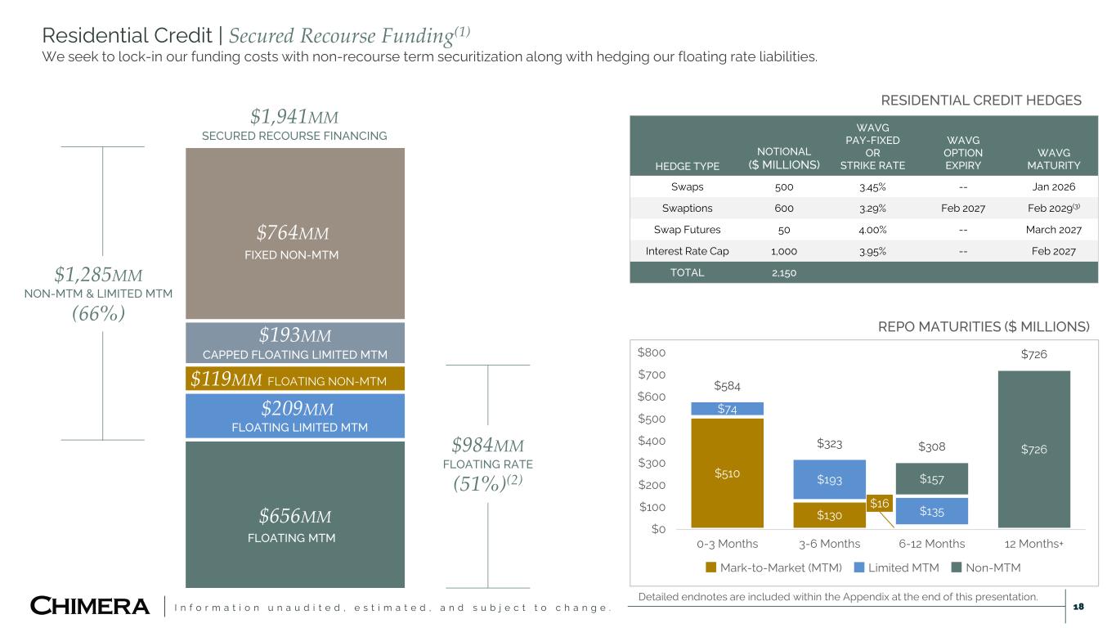Click the Chimera logo
Screen dimensions: 1116x628
pyautogui.click(x=90, y=607)
